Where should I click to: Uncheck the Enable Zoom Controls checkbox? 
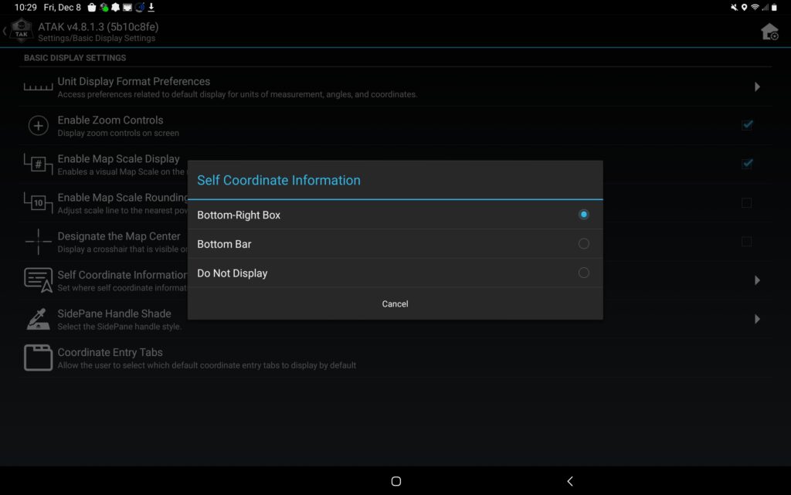[747, 124]
